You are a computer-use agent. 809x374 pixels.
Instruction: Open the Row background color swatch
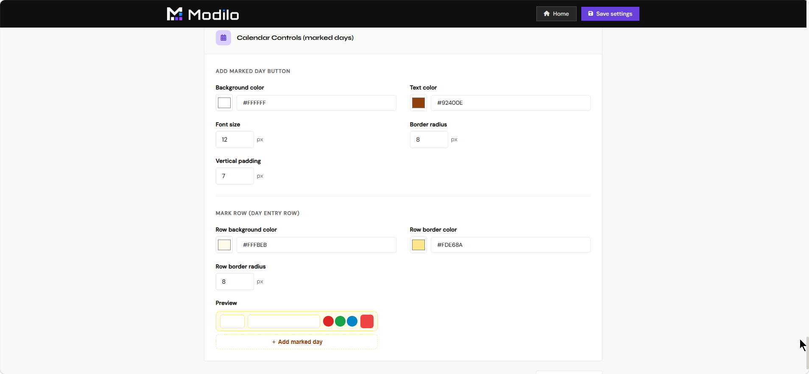tap(224, 245)
